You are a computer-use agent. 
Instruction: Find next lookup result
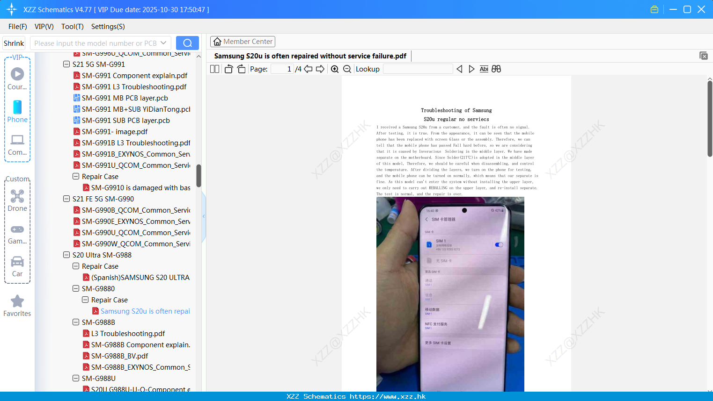pos(471,69)
